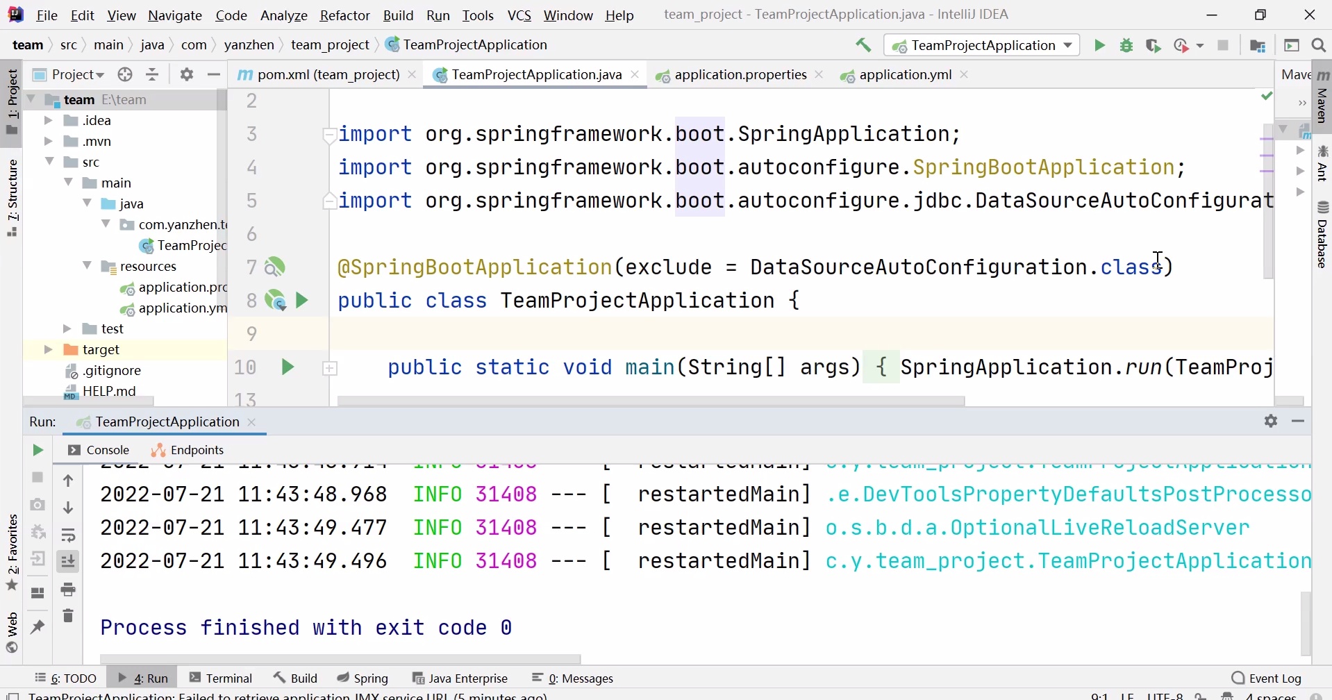Run TeamProjectApplication with the green Run icon

pyautogui.click(x=1099, y=44)
